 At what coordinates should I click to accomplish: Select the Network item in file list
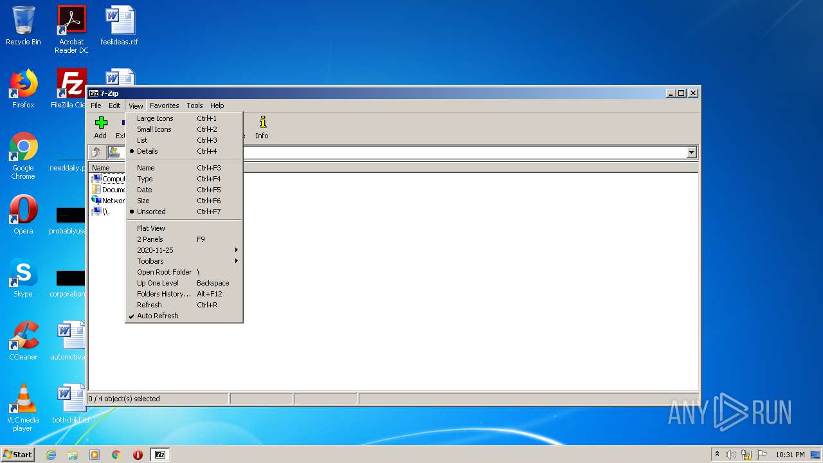(x=108, y=201)
